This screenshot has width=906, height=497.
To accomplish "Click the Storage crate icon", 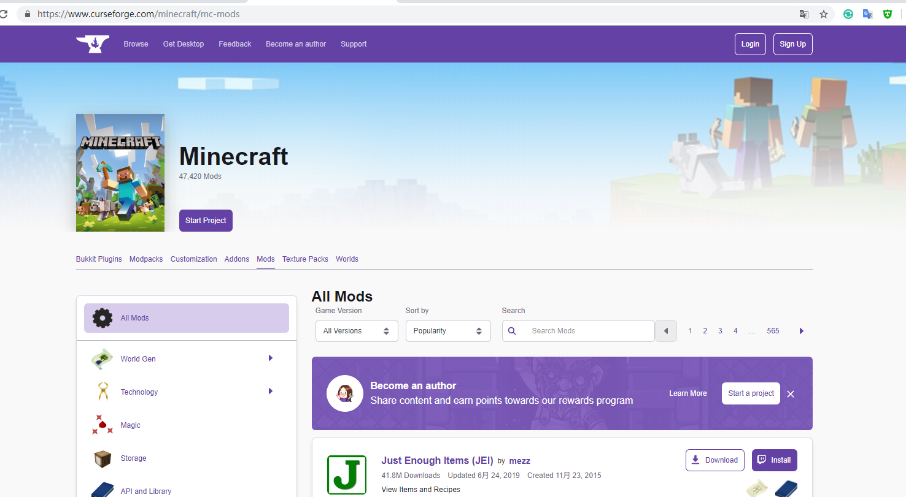I will pos(103,458).
